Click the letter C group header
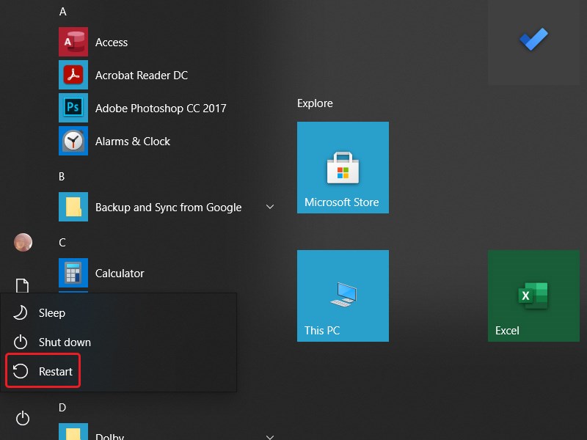The height and width of the screenshot is (440, 587). click(x=62, y=243)
